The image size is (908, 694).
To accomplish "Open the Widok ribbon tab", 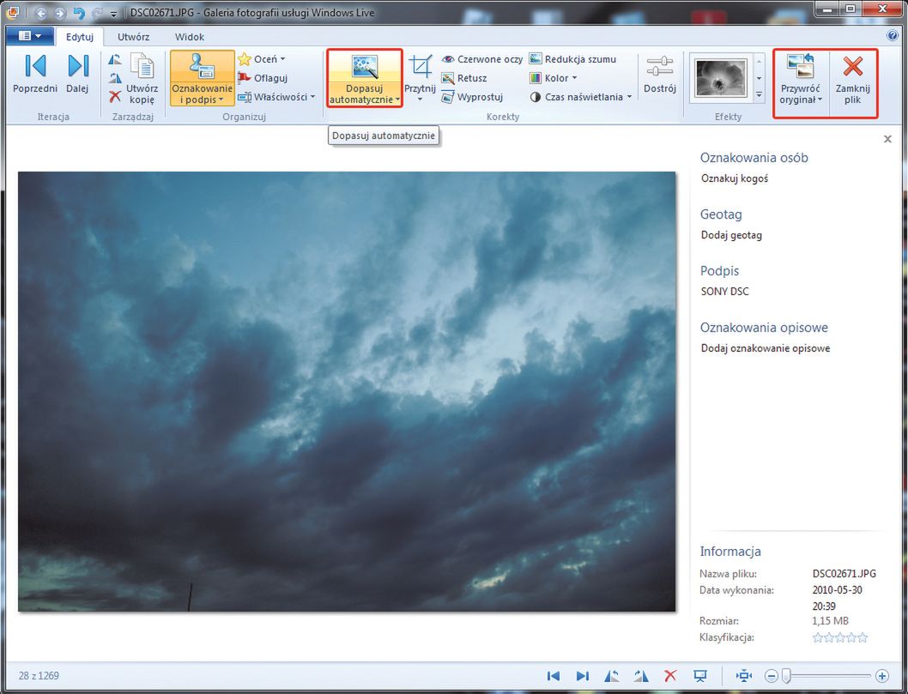I will pyautogui.click(x=190, y=37).
